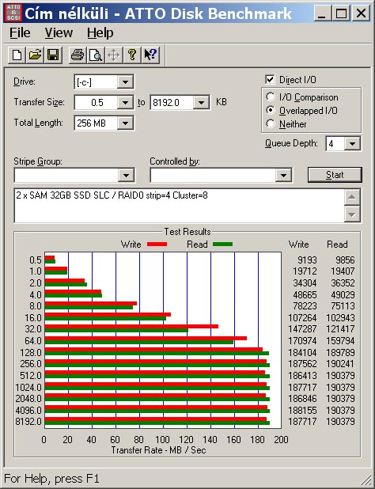The width and height of the screenshot is (375, 489).
Task: Expand the Stripe Group dropdown
Action: pyautogui.click(x=127, y=176)
